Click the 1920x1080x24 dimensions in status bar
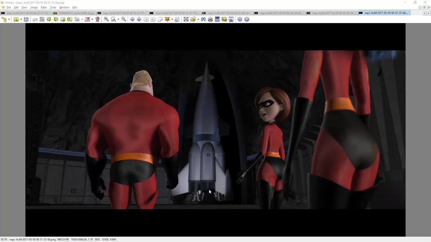The width and height of the screenshot is (431, 242). (x=82, y=239)
